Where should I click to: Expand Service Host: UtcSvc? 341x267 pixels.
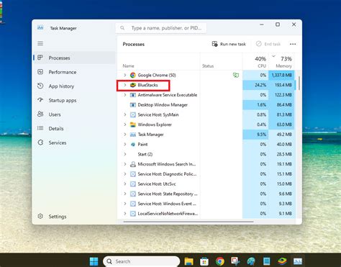click(x=125, y=184)
